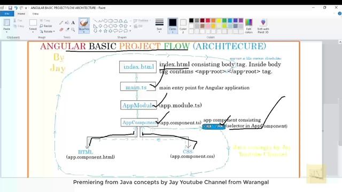Switch to the Home ribbon tab
342x192 pixels.
(21, 14)
